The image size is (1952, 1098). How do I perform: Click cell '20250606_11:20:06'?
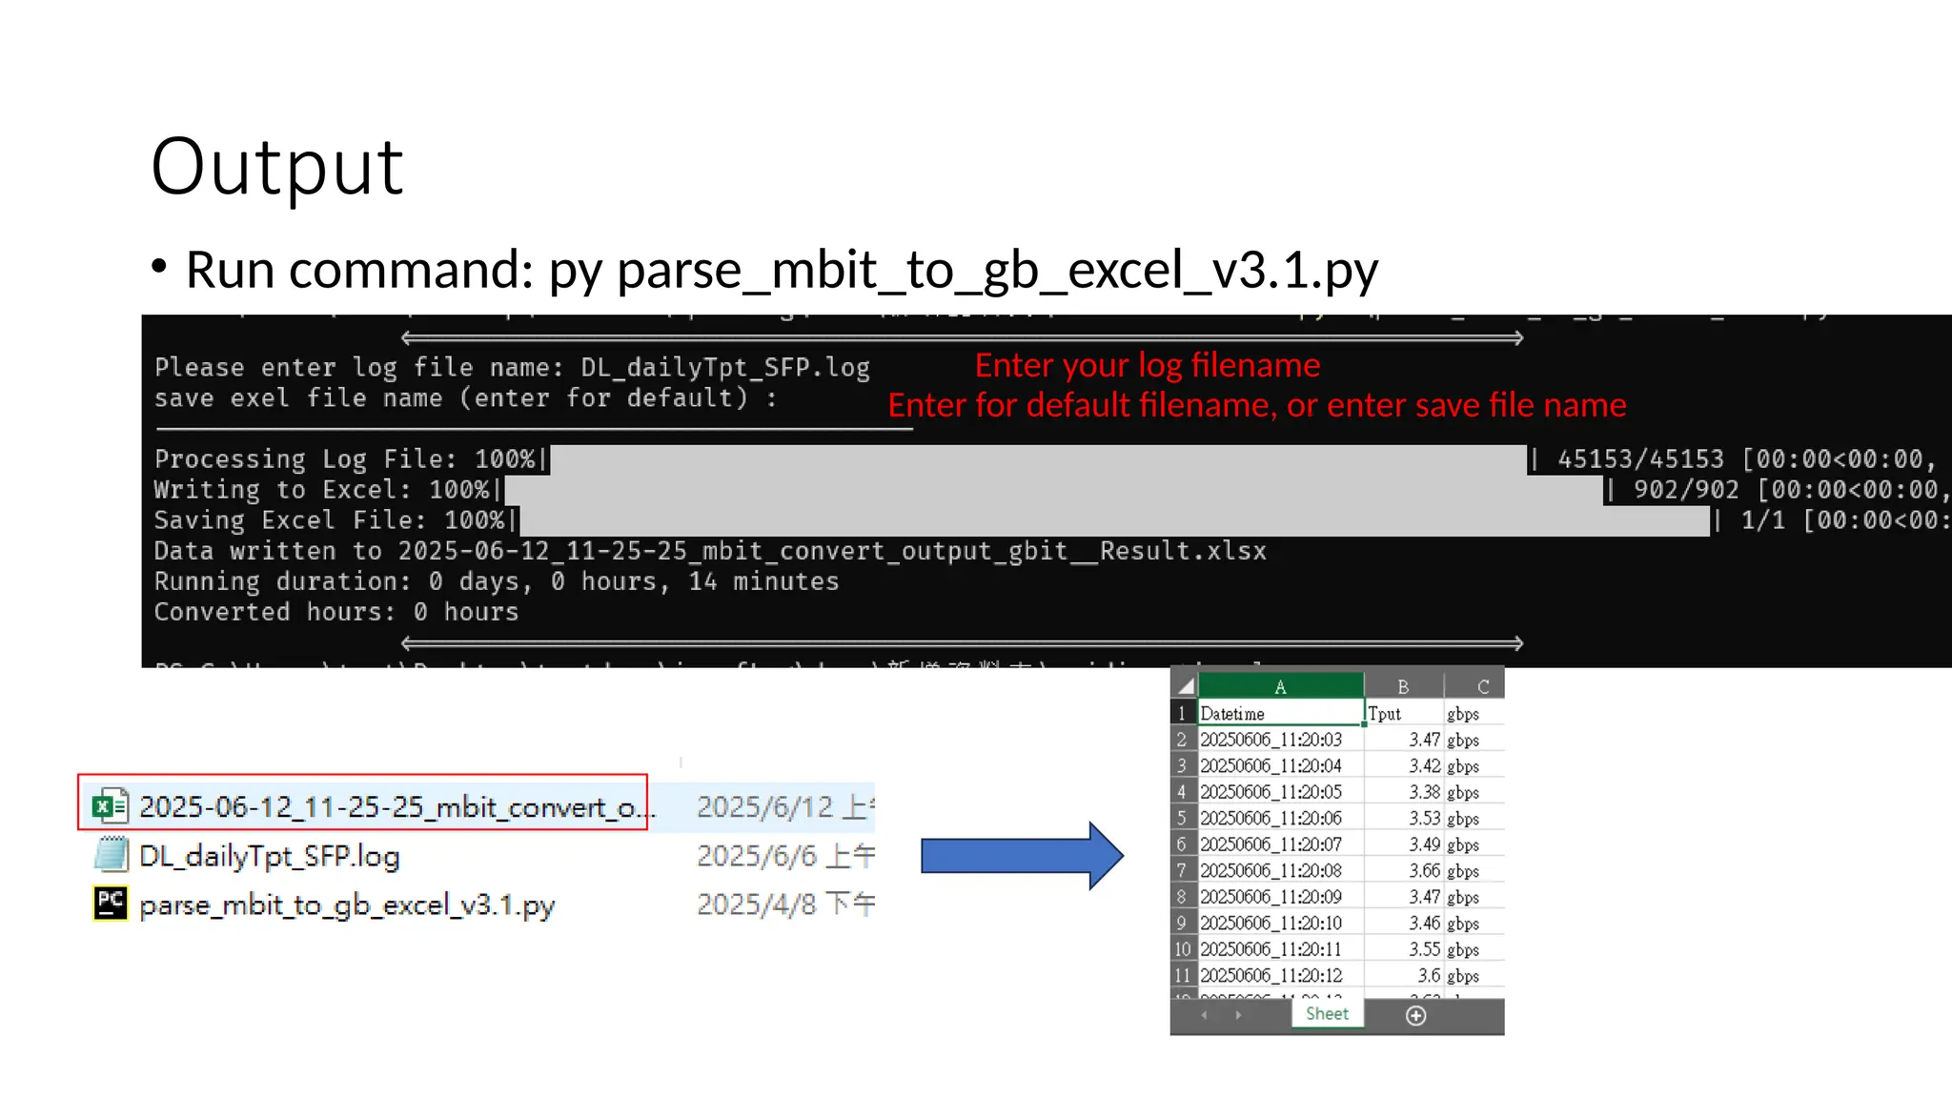click(1280, 818)
